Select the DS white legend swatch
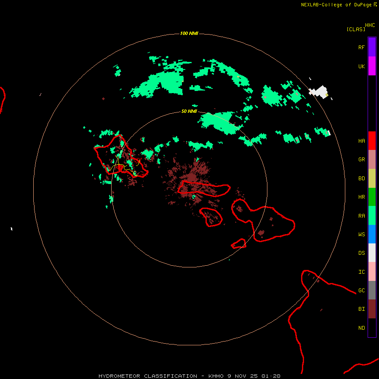This screenshot has width=379, height=379. (372, 253)
